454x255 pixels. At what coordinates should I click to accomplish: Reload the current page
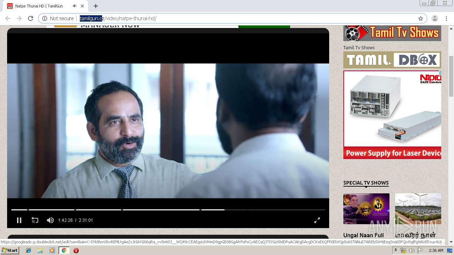point(31,18)
